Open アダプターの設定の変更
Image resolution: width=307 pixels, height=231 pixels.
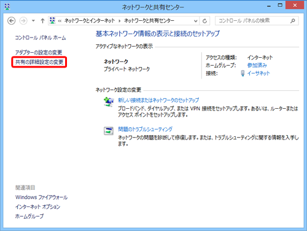(x=39, y=52)
